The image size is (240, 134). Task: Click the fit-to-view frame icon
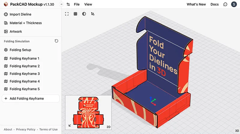[67, 14]
